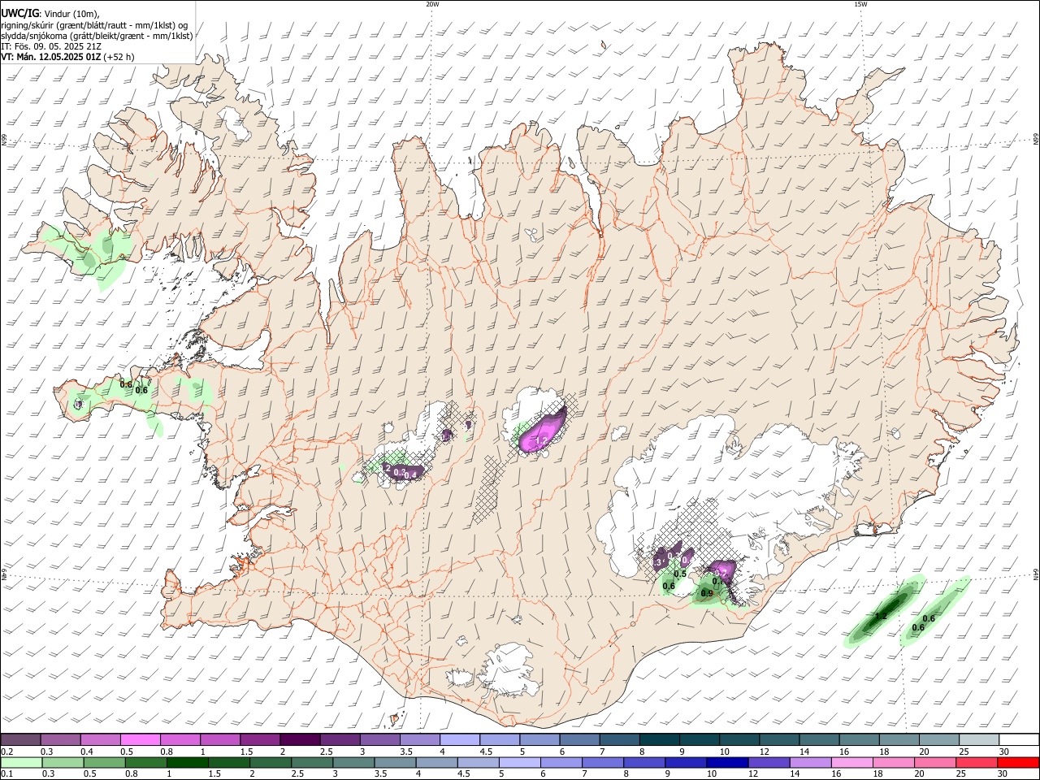This screenshot has height=780, width=1040.
Task: Pick the darkest purple 2 swatch in the snow scale
Action: click(300, 739)
